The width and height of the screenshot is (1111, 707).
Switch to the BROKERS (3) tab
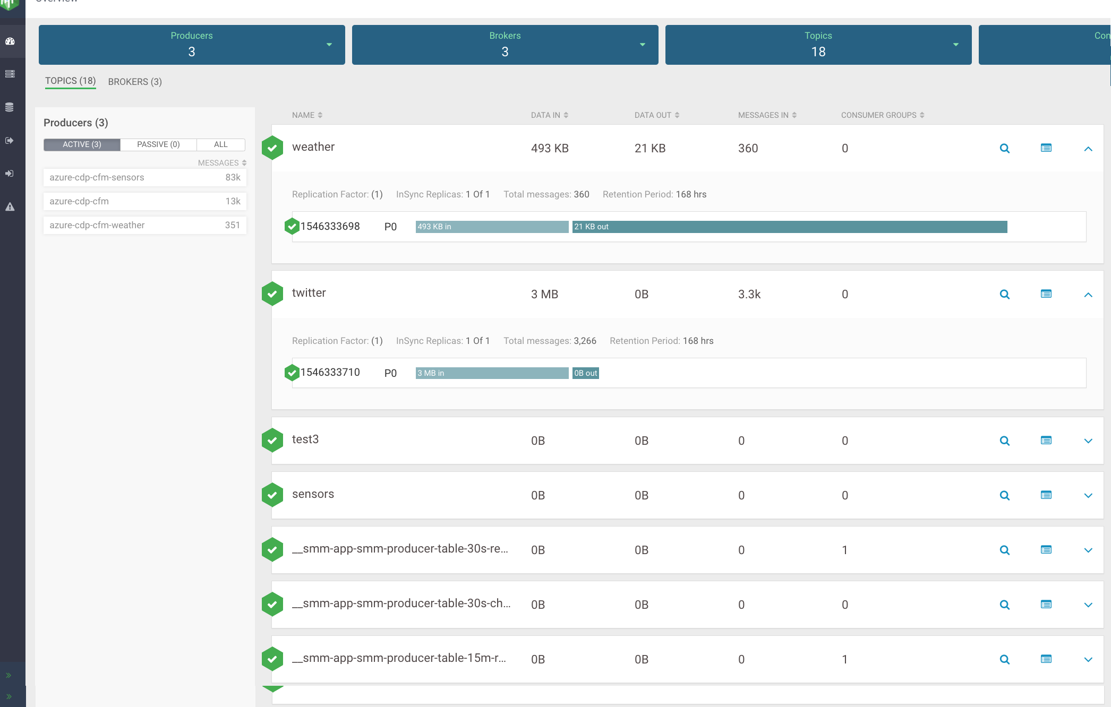[135, 82]
